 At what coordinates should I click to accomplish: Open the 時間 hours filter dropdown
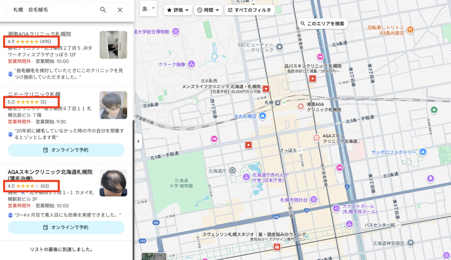coord(208,10)
